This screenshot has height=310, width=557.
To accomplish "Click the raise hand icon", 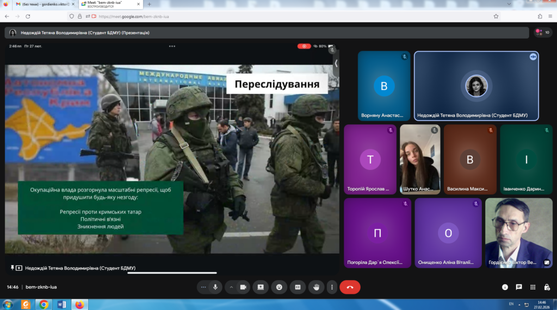I will click(x=316, y=287).
